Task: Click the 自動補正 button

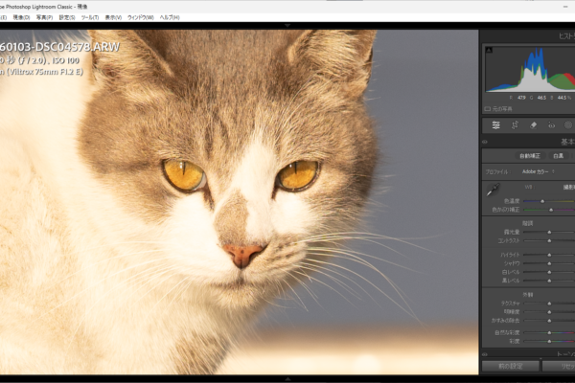Action: pyautogui.click(x=529, y=155)
